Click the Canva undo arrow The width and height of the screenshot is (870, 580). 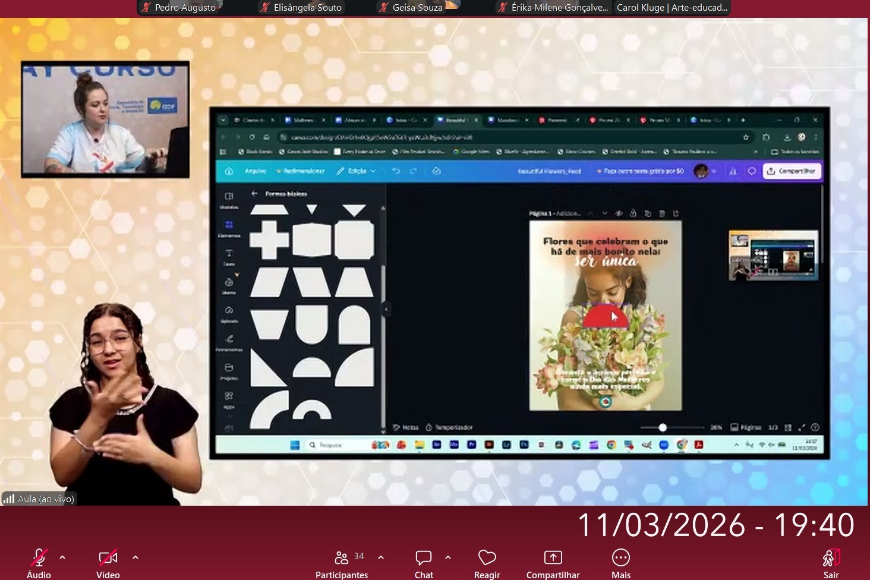coord(396,171)
